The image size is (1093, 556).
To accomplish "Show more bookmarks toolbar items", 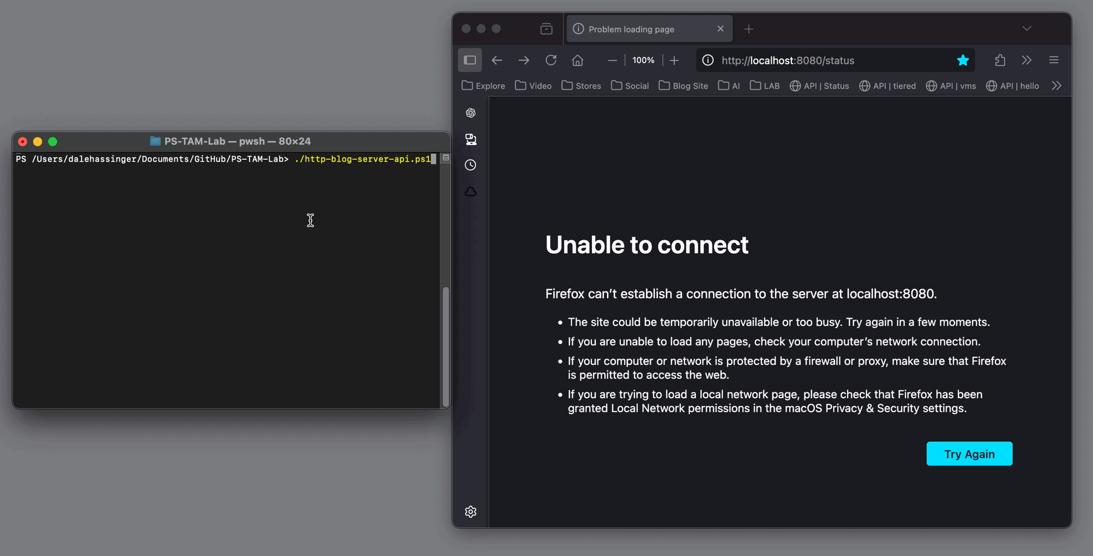I will [x=1056, y=86].
